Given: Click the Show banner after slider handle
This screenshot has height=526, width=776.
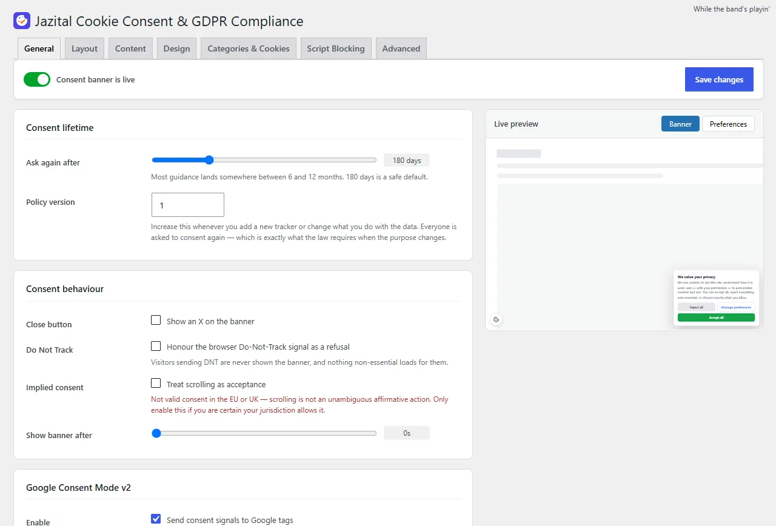Looking at the screenshot, I should click(x=156, y=433).
